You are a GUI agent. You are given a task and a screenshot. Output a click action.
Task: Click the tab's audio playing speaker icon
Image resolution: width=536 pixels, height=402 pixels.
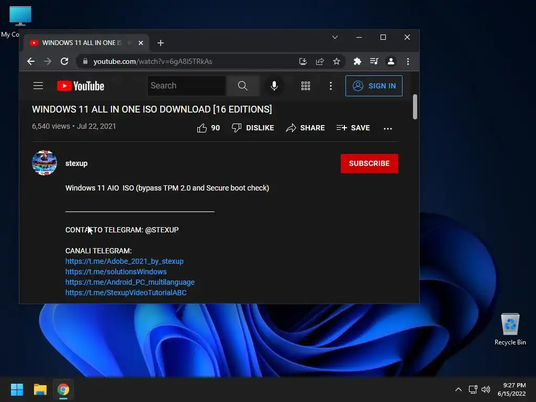(130, 43)
